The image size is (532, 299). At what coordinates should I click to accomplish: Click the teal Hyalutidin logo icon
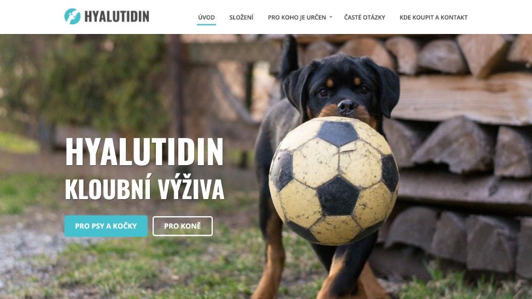(x=72, y=16)
